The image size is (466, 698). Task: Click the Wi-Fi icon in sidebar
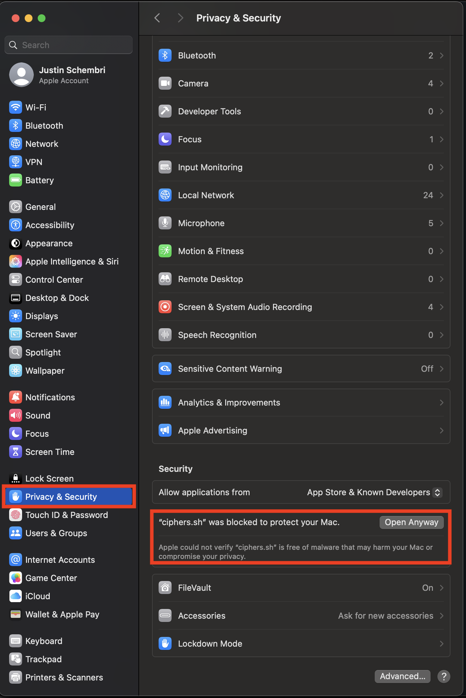[x=16, y=107]
